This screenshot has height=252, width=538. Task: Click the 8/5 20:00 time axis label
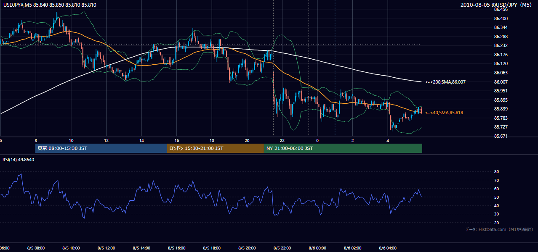click(x=247, y=248)
